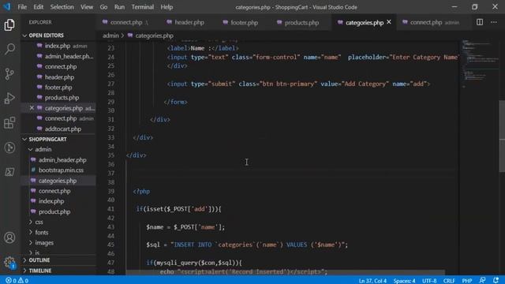Open the Run and Debug view
Viewport: 505px width, 284px height.
click(9, 98)
